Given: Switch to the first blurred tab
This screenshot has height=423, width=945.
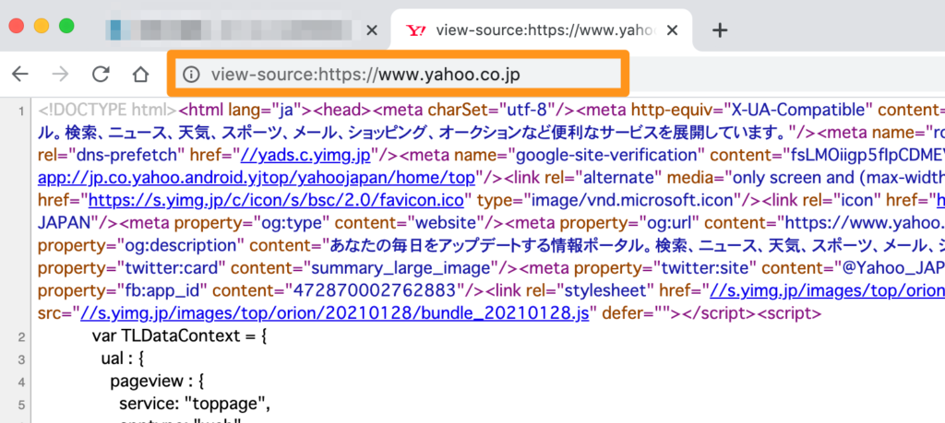Looking at the screenshot, I should 231,30.
